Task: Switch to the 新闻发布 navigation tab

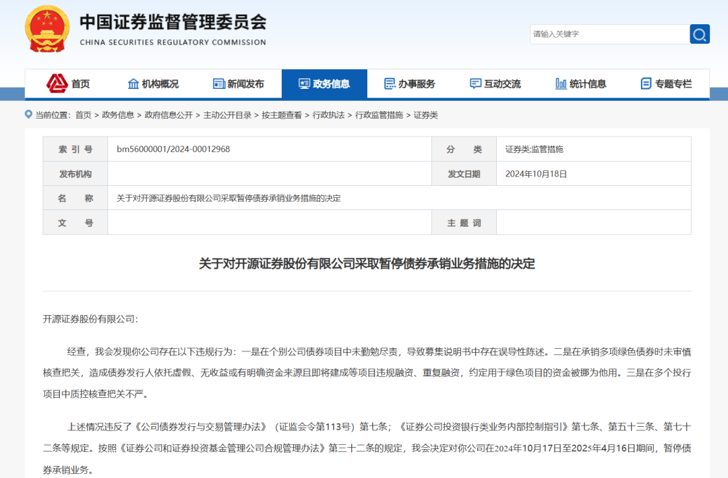Action: pyautogui.click(x=245, y=83)
